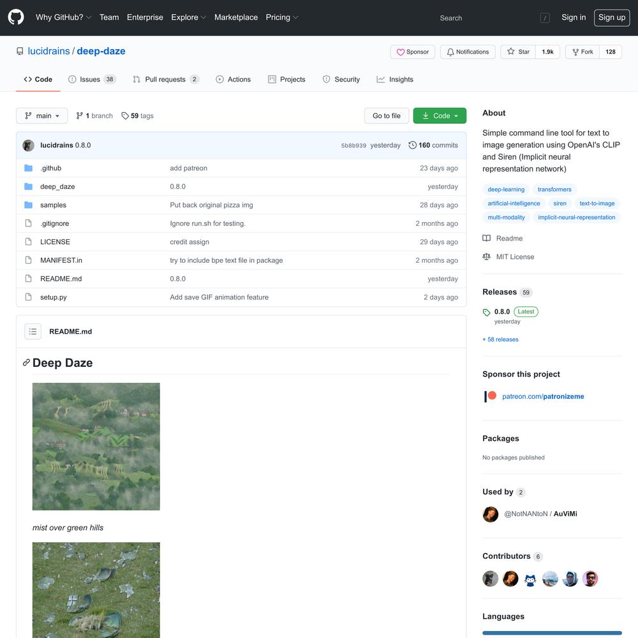This screenshot has width=638, height=638.
Task: Click the deep-learning topic tag
Action: tap(506, 189)
